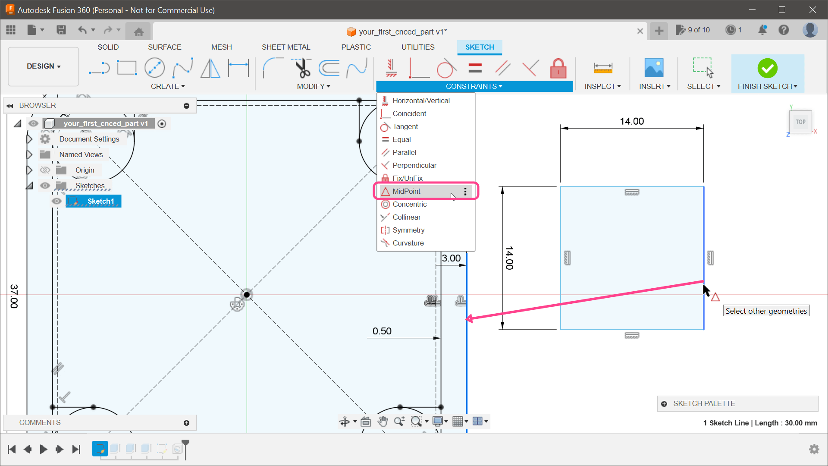Screen dimensions: 828x466
Task: Open the MODIFY dropdown menu
Action: (x=314, y=86)
